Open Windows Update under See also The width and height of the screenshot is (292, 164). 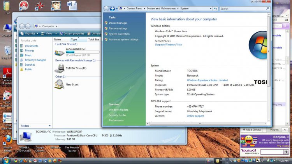click(x=118, y=110)
